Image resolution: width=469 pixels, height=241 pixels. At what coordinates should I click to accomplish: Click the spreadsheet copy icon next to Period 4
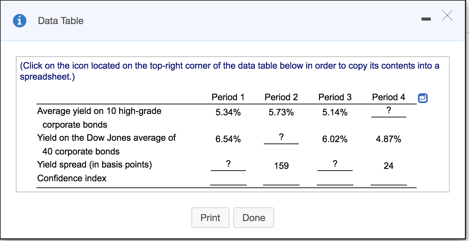pyautogui.click(x=423, y=98)
